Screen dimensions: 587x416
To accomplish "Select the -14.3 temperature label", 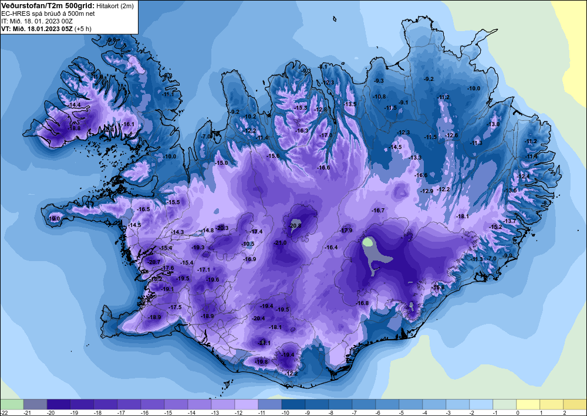I will 177,232.
